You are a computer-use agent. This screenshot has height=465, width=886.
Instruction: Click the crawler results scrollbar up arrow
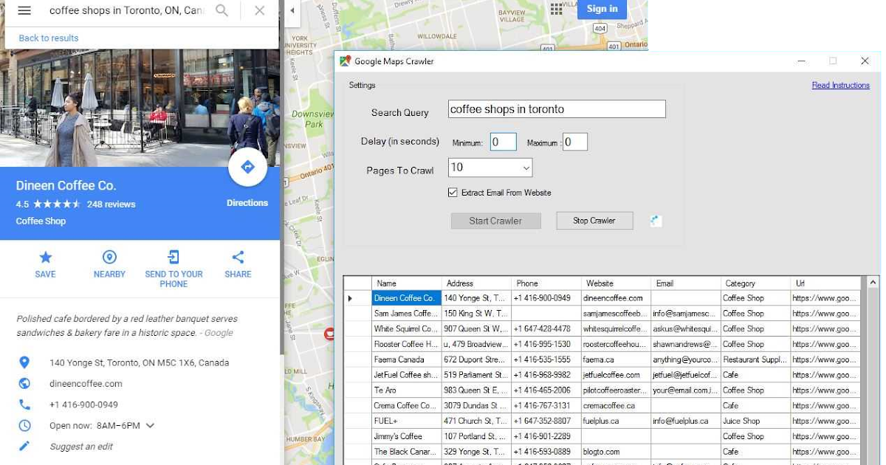pos(873,282)
